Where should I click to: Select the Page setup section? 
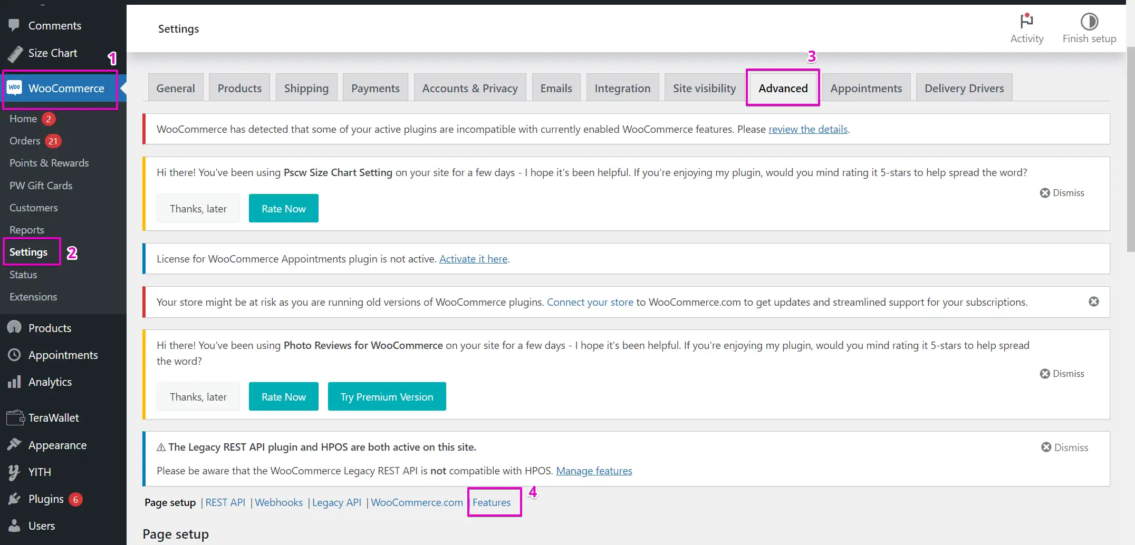point(170,502)
